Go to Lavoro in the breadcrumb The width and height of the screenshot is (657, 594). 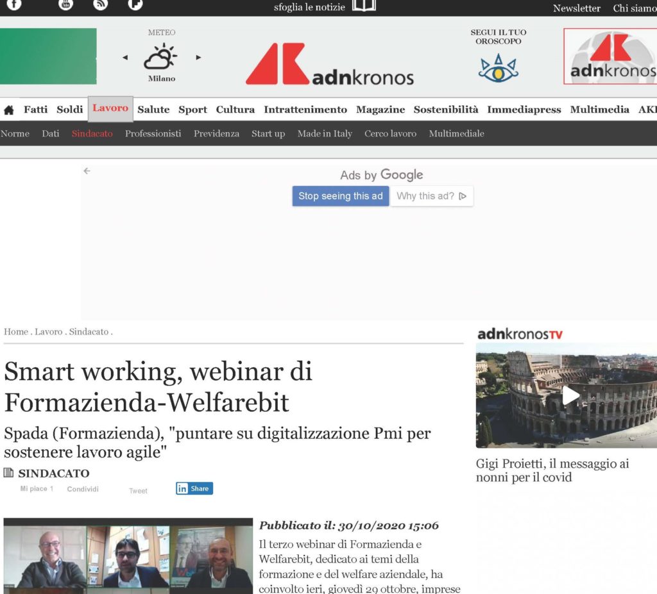[x=49, y=331]
